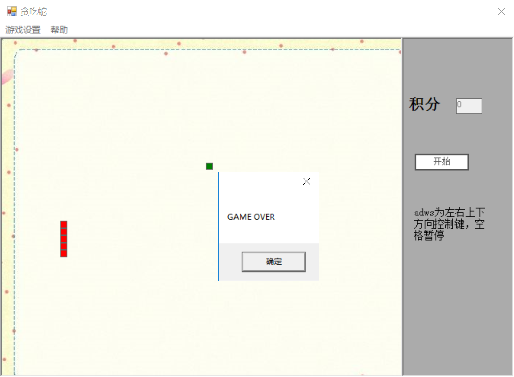Click the 积分 score label
514x377 pixels.
[425, 105]
